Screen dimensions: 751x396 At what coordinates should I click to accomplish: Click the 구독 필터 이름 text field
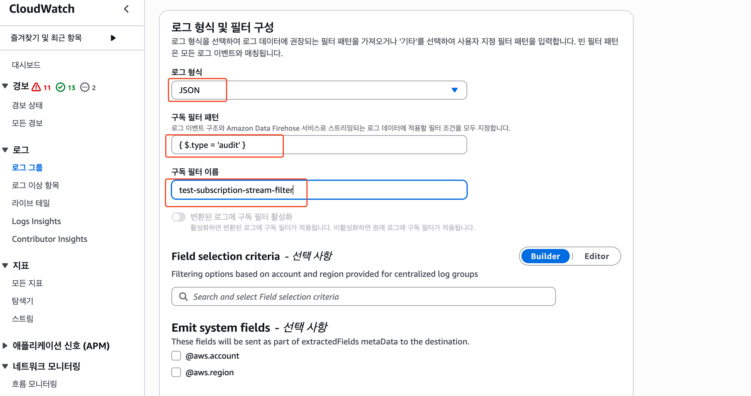coord(319,190)
